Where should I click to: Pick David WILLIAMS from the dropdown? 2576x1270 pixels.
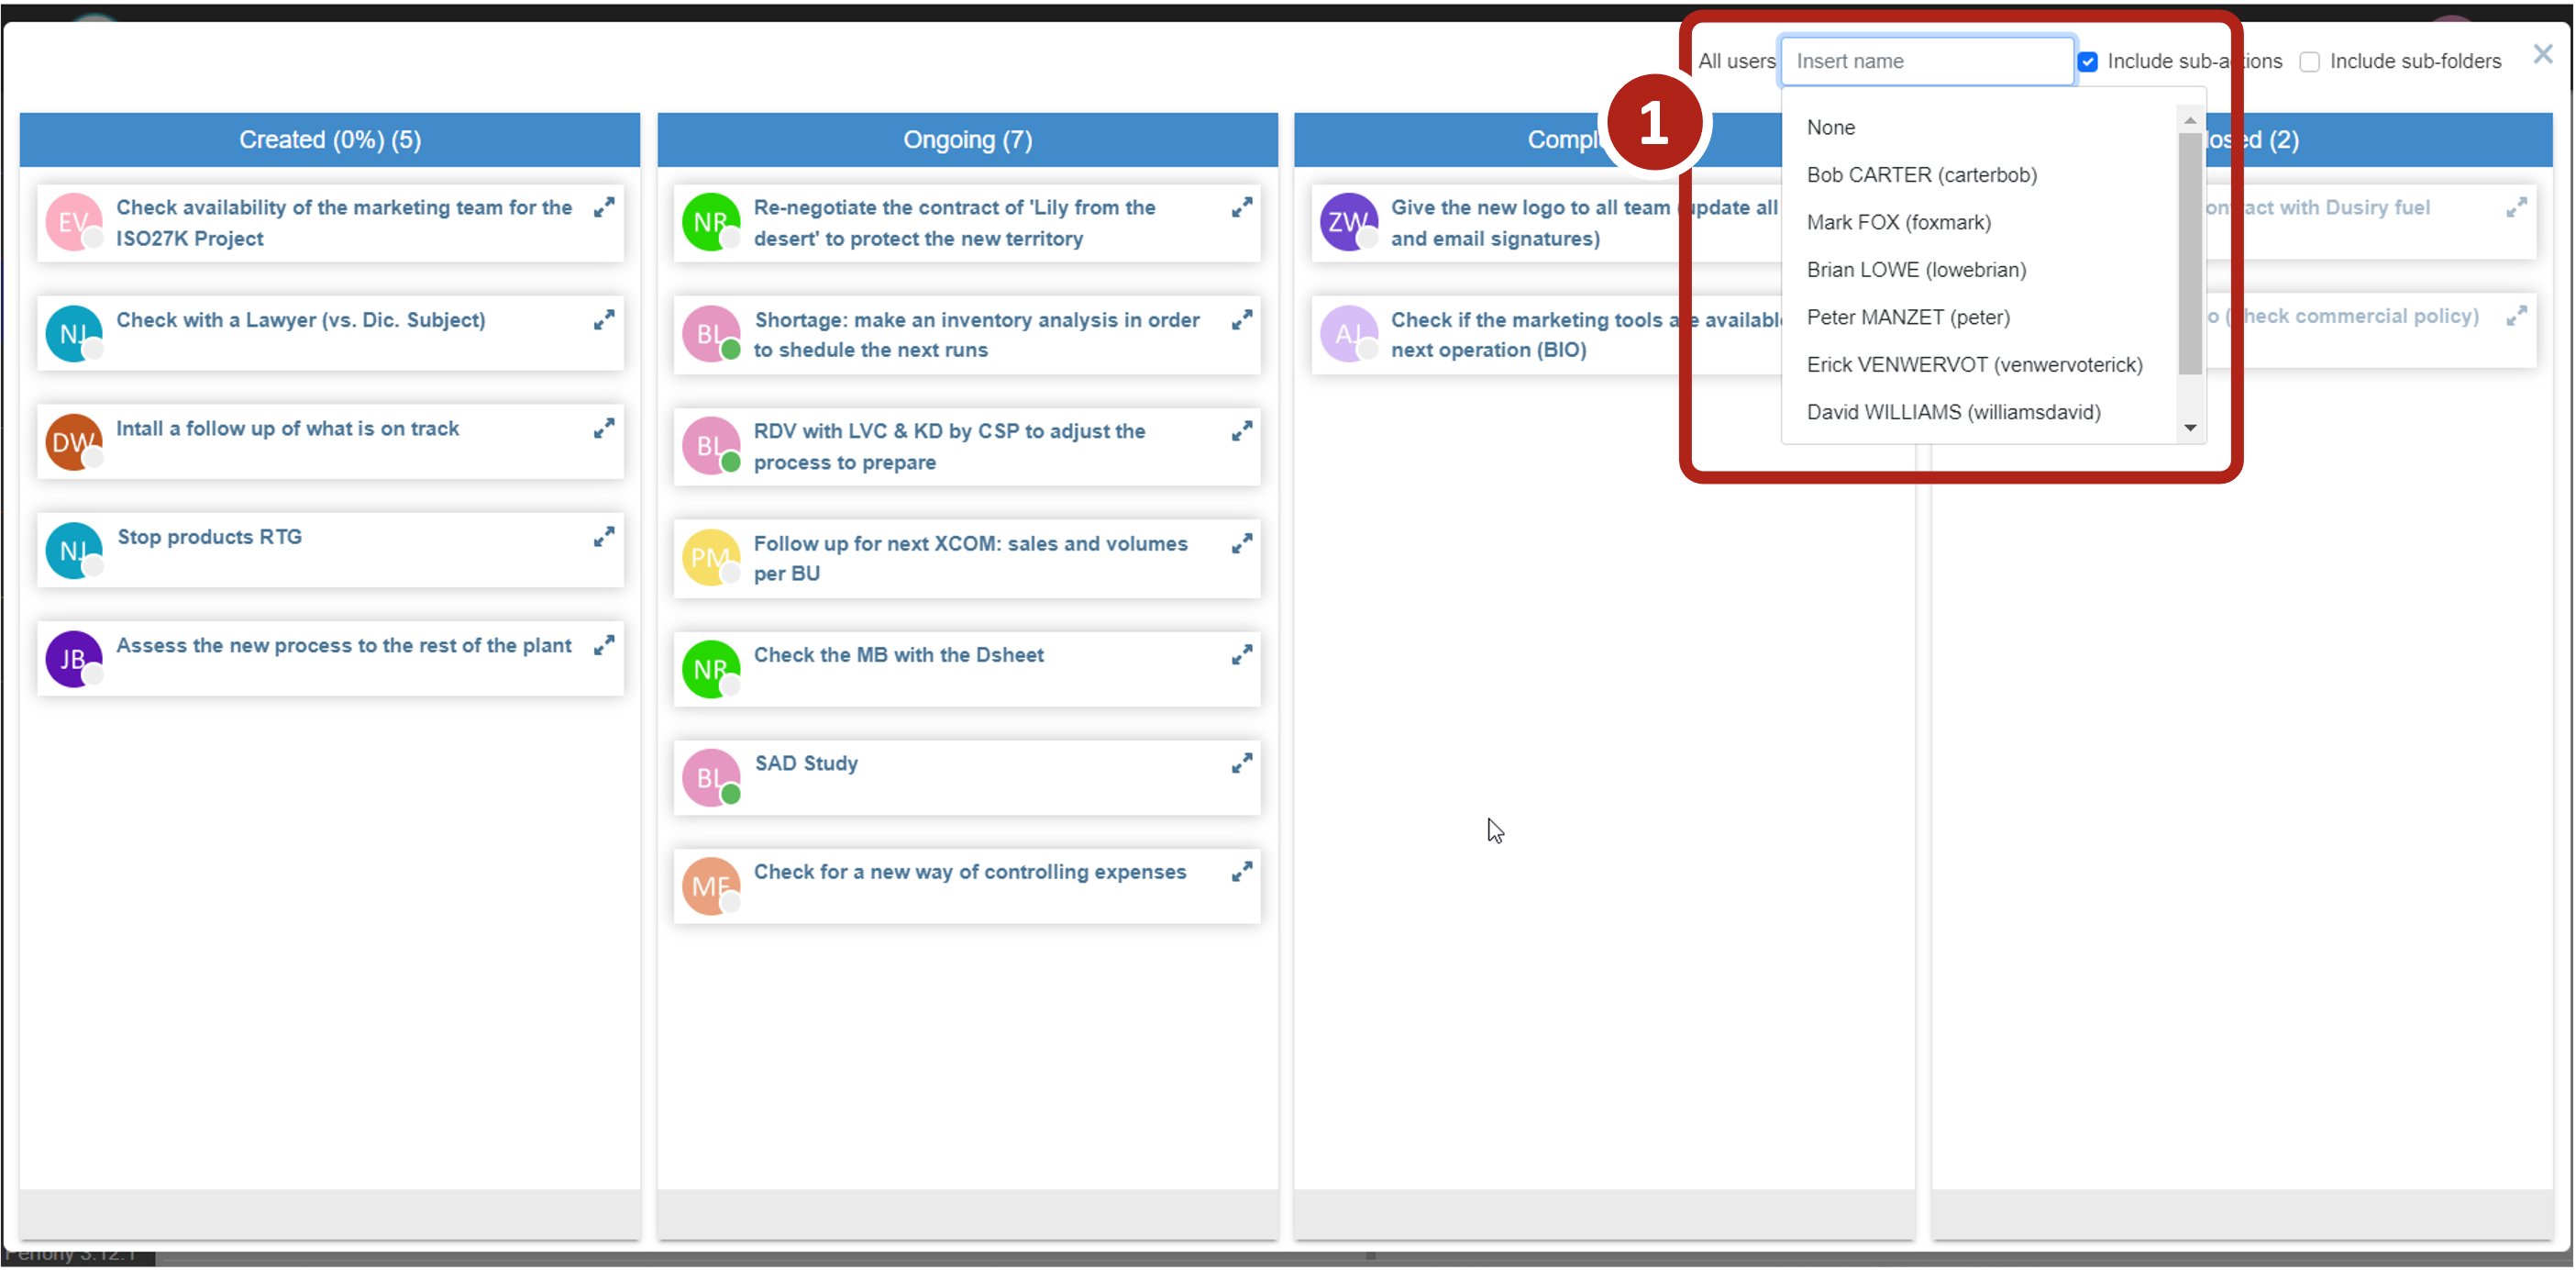coord(1953,412)
